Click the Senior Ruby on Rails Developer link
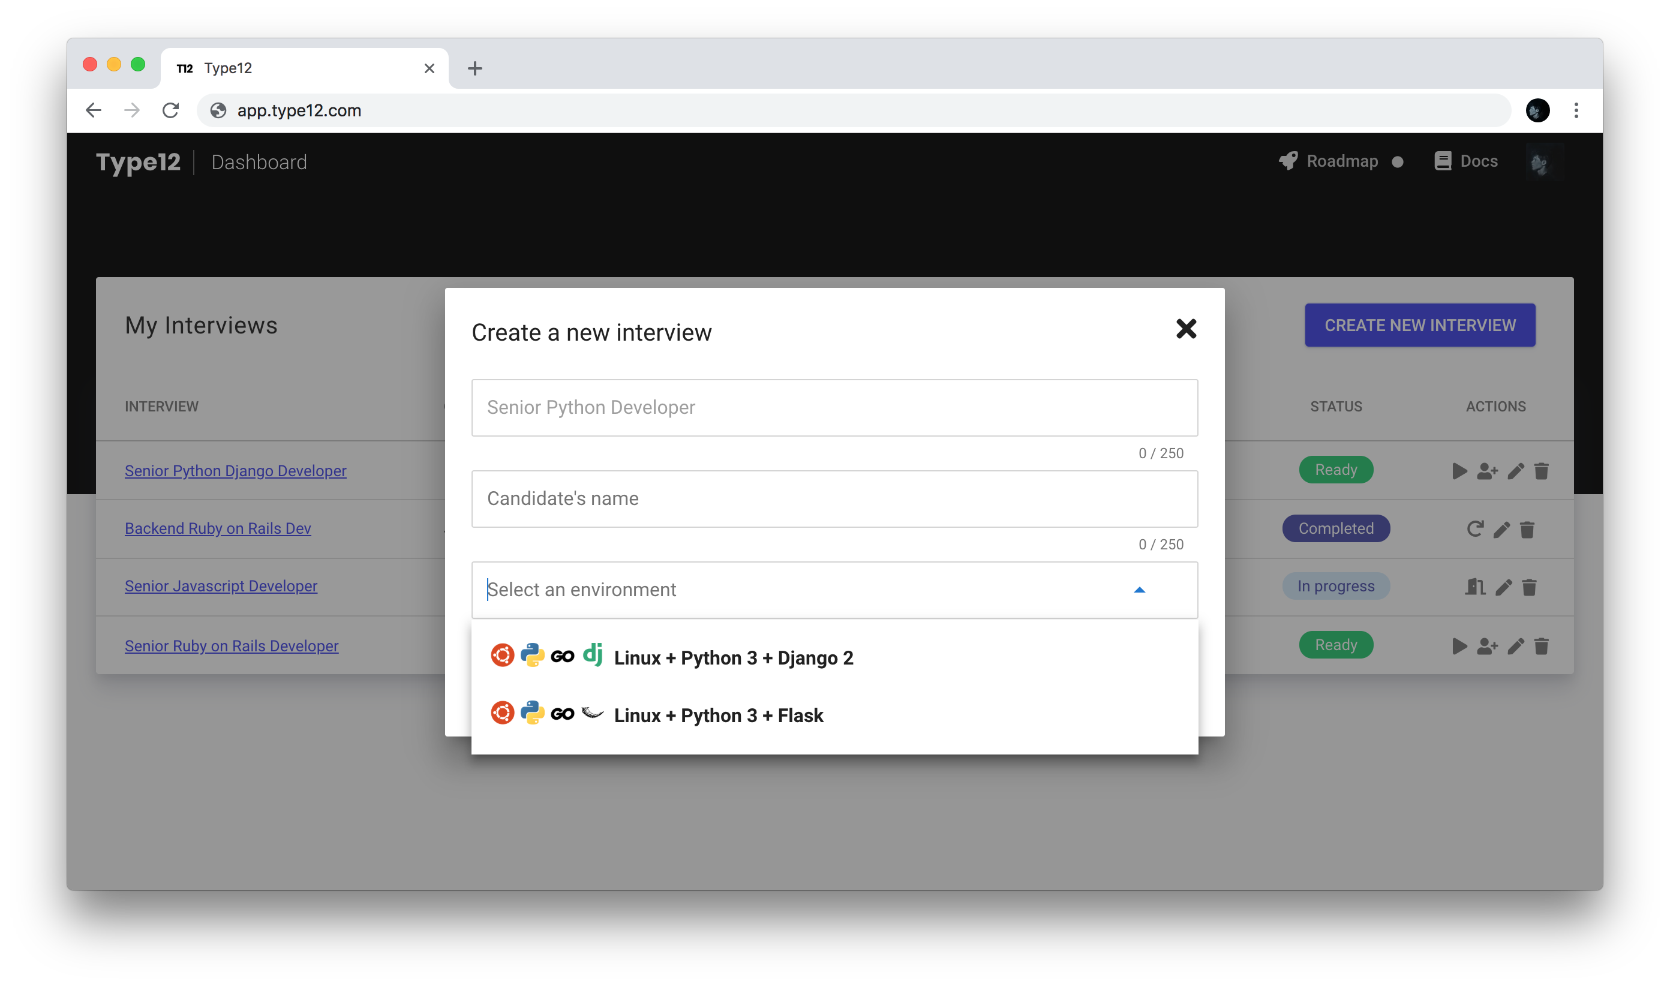 231,644
